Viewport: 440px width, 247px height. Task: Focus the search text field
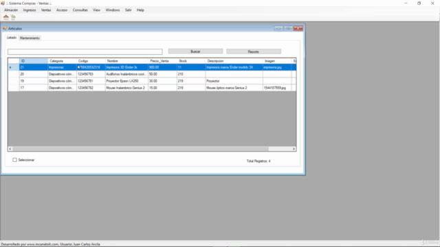85,52
